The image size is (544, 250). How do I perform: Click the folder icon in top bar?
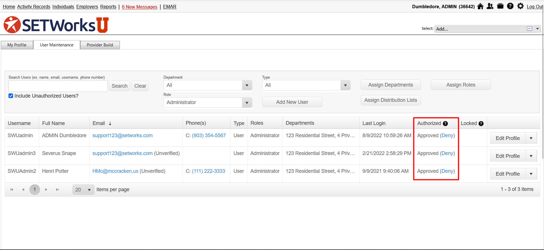coord(500,6)
